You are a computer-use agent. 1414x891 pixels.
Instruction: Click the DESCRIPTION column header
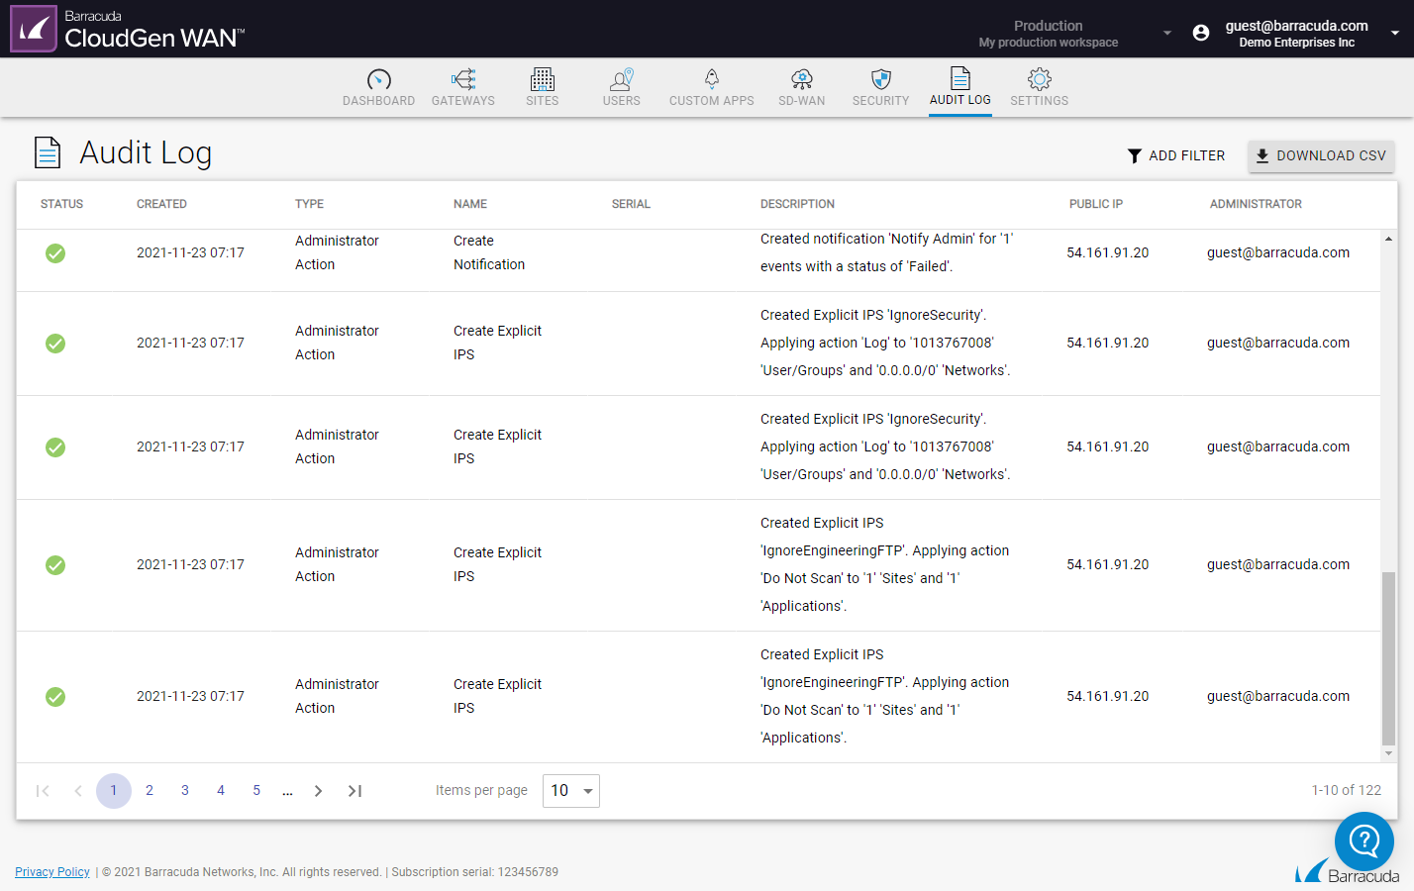797,204
